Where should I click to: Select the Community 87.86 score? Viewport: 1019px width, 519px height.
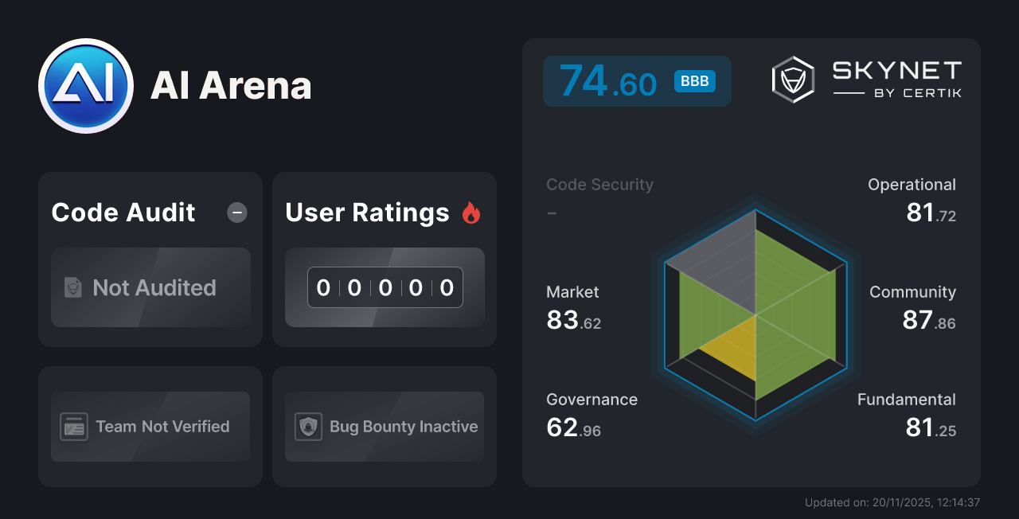click(928, 320)
